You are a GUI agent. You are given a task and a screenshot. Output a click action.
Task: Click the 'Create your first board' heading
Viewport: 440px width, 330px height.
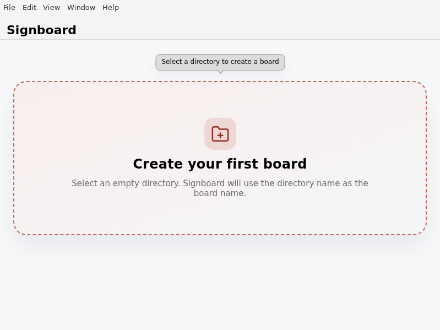(220, 164)
